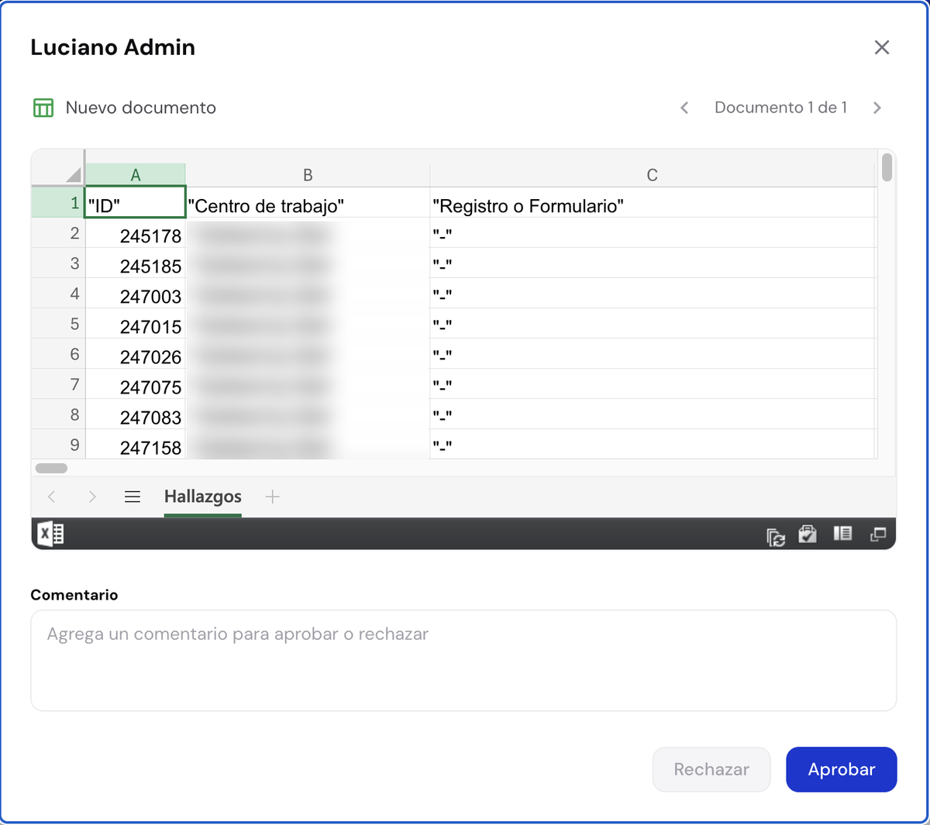Image resolution: width=930 pixels, height=825 pixels.
Task: Select column C header
Action: click(653, 175)
